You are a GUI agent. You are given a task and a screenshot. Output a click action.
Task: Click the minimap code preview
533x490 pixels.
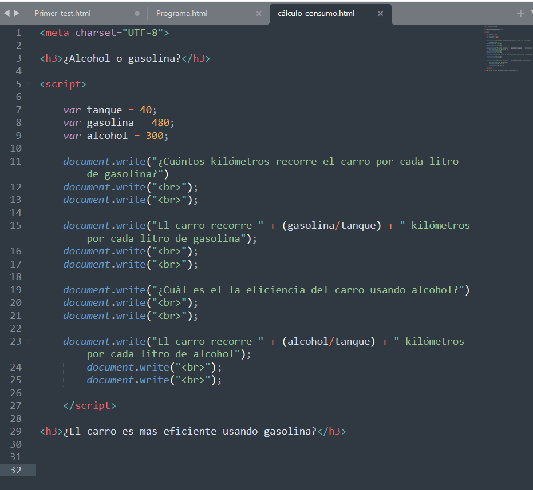pyautogui.click(x=507, y=49)
